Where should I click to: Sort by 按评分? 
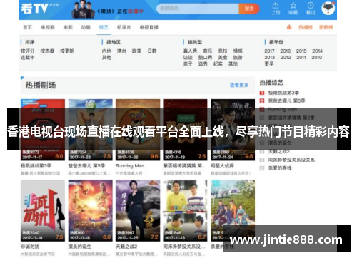[x=28, y=51]
